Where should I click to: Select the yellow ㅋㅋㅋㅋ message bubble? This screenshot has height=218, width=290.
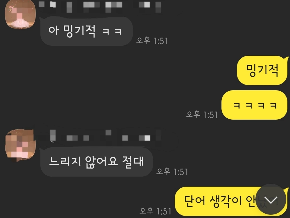click(x=254, y=105)
